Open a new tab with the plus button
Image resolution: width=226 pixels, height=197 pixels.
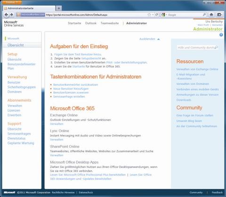59,8
